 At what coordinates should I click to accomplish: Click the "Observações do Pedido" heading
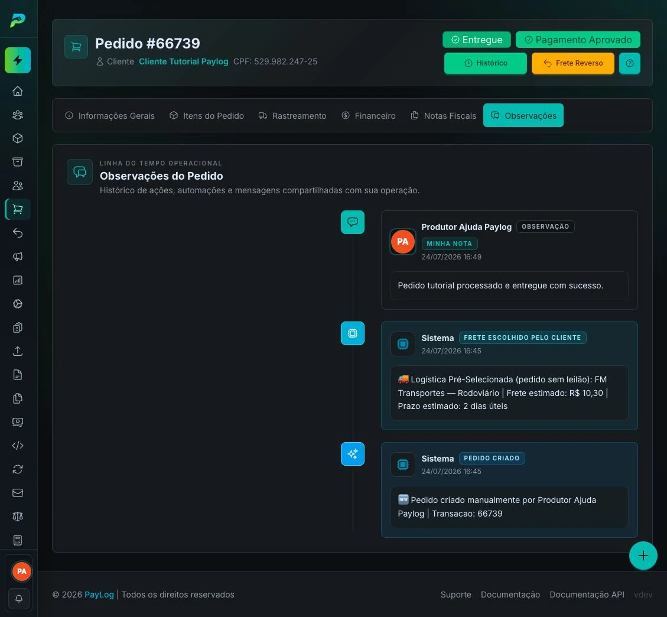[x=161, y=176]
